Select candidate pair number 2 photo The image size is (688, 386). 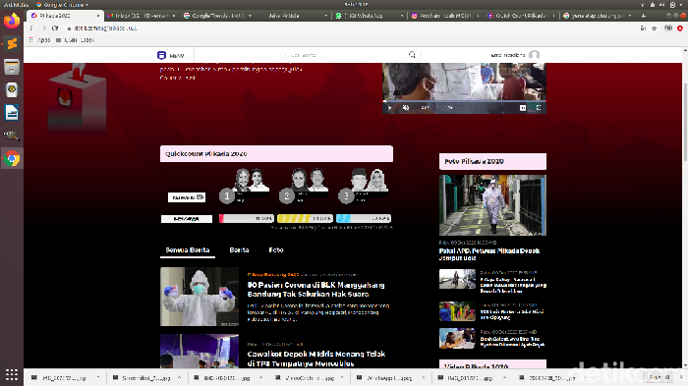pos(310,180)
